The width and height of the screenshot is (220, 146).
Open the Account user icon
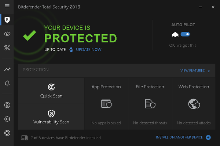7,105
